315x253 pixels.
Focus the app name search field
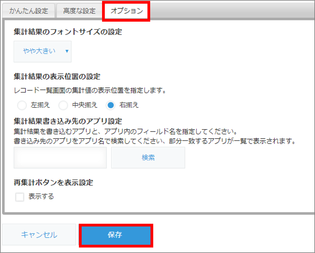[60, 158]
